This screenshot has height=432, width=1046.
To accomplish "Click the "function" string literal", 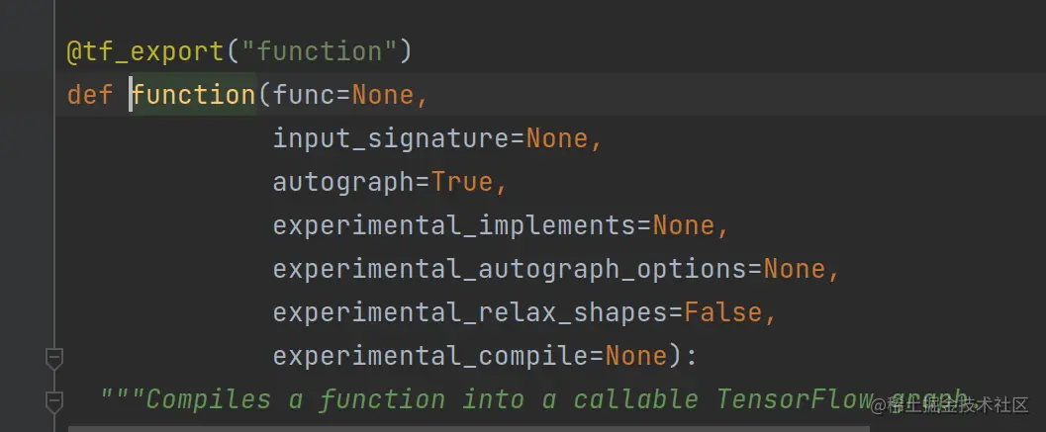I will pos(319,52).
